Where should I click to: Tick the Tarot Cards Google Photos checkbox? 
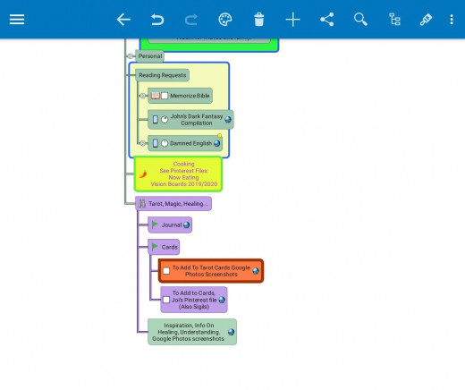click(x=166, y=271)
